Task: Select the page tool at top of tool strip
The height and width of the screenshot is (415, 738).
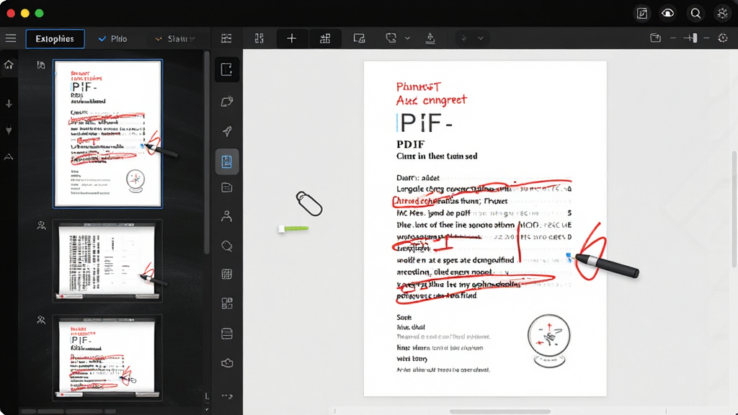Action: 227,70
